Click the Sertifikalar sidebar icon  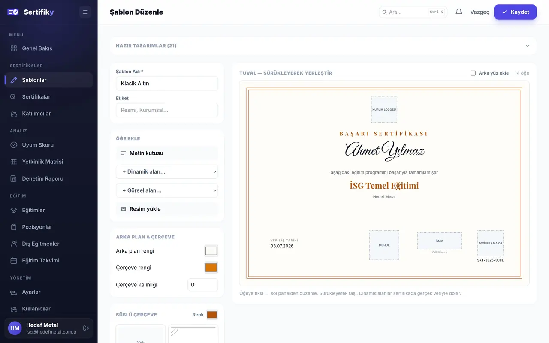point(14,97)
